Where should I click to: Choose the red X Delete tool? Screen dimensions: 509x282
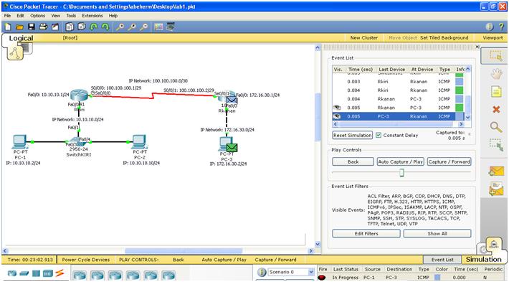coord(495,110)
